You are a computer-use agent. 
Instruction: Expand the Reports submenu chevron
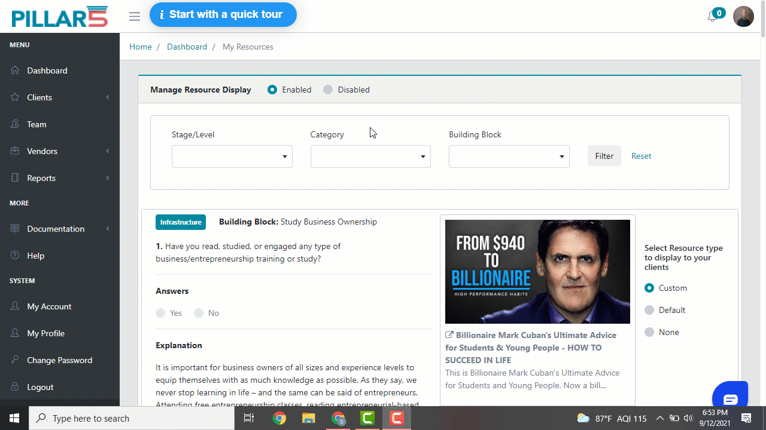click(x=108, y=178)
